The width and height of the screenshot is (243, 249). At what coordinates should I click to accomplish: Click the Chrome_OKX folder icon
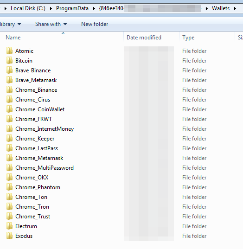click(9, 178)
